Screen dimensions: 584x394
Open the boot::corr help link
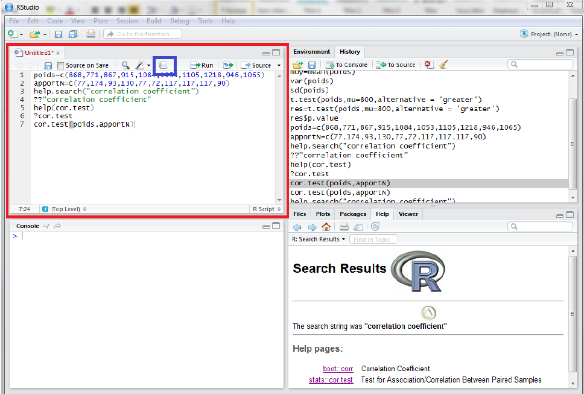tap(338, 369)
